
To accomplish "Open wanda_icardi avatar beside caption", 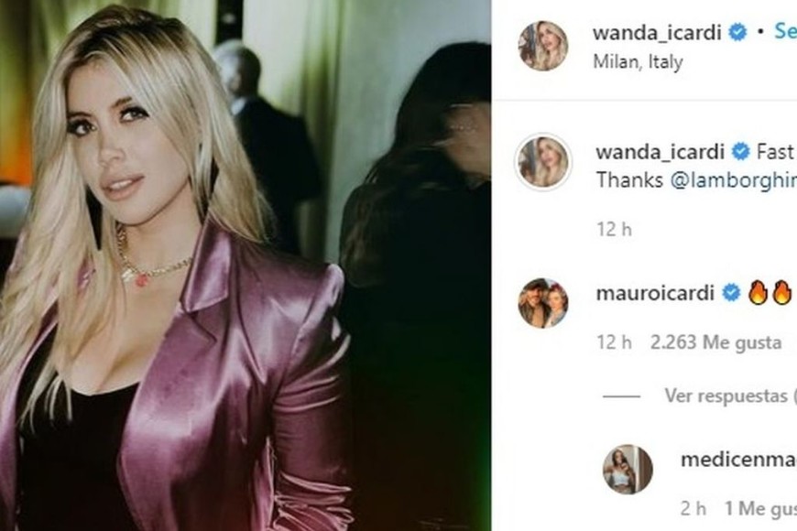I will 543,162.
